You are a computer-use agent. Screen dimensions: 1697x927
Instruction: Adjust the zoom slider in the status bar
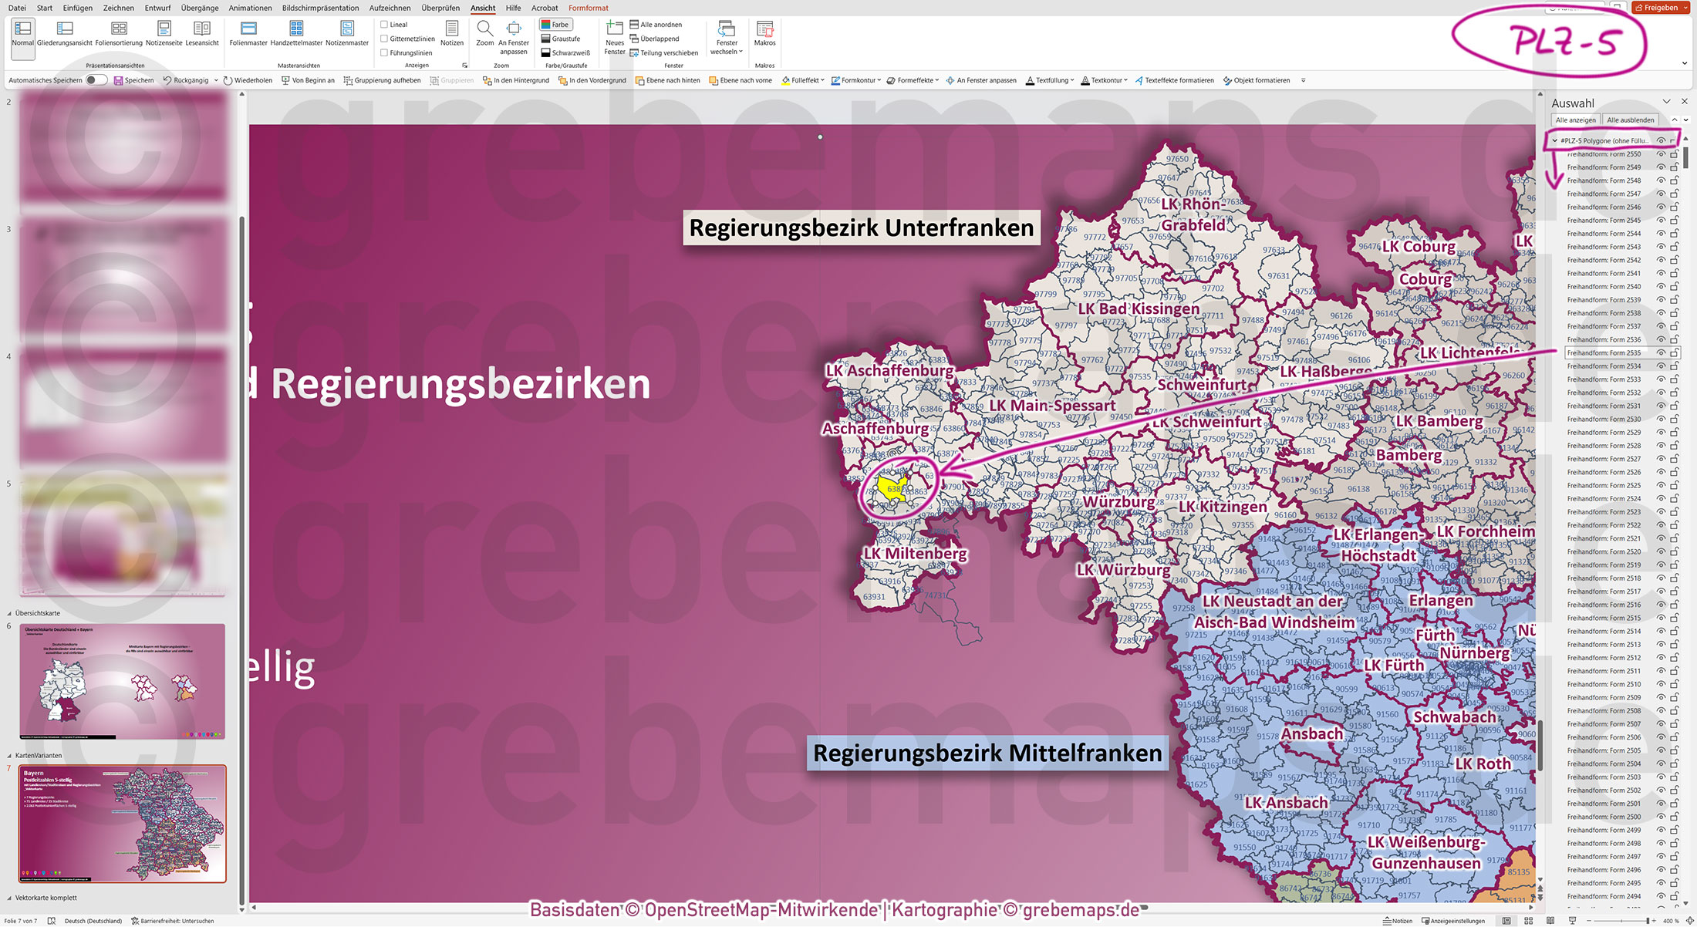1648,920
